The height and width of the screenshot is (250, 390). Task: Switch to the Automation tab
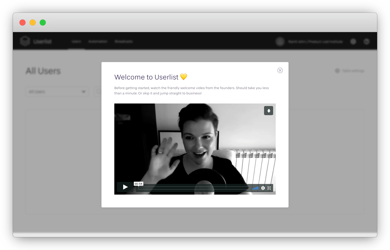[98, 41]
